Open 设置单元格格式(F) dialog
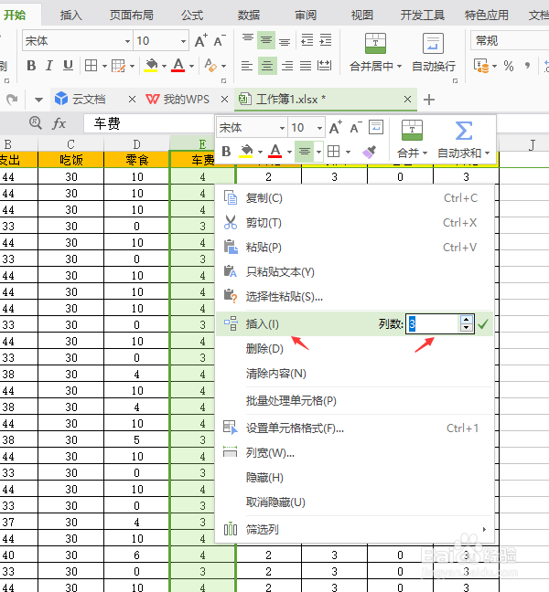 [355, 428]
